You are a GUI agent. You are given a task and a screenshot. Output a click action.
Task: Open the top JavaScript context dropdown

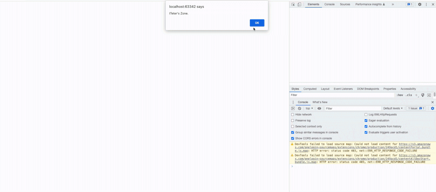tap(309, 109)
